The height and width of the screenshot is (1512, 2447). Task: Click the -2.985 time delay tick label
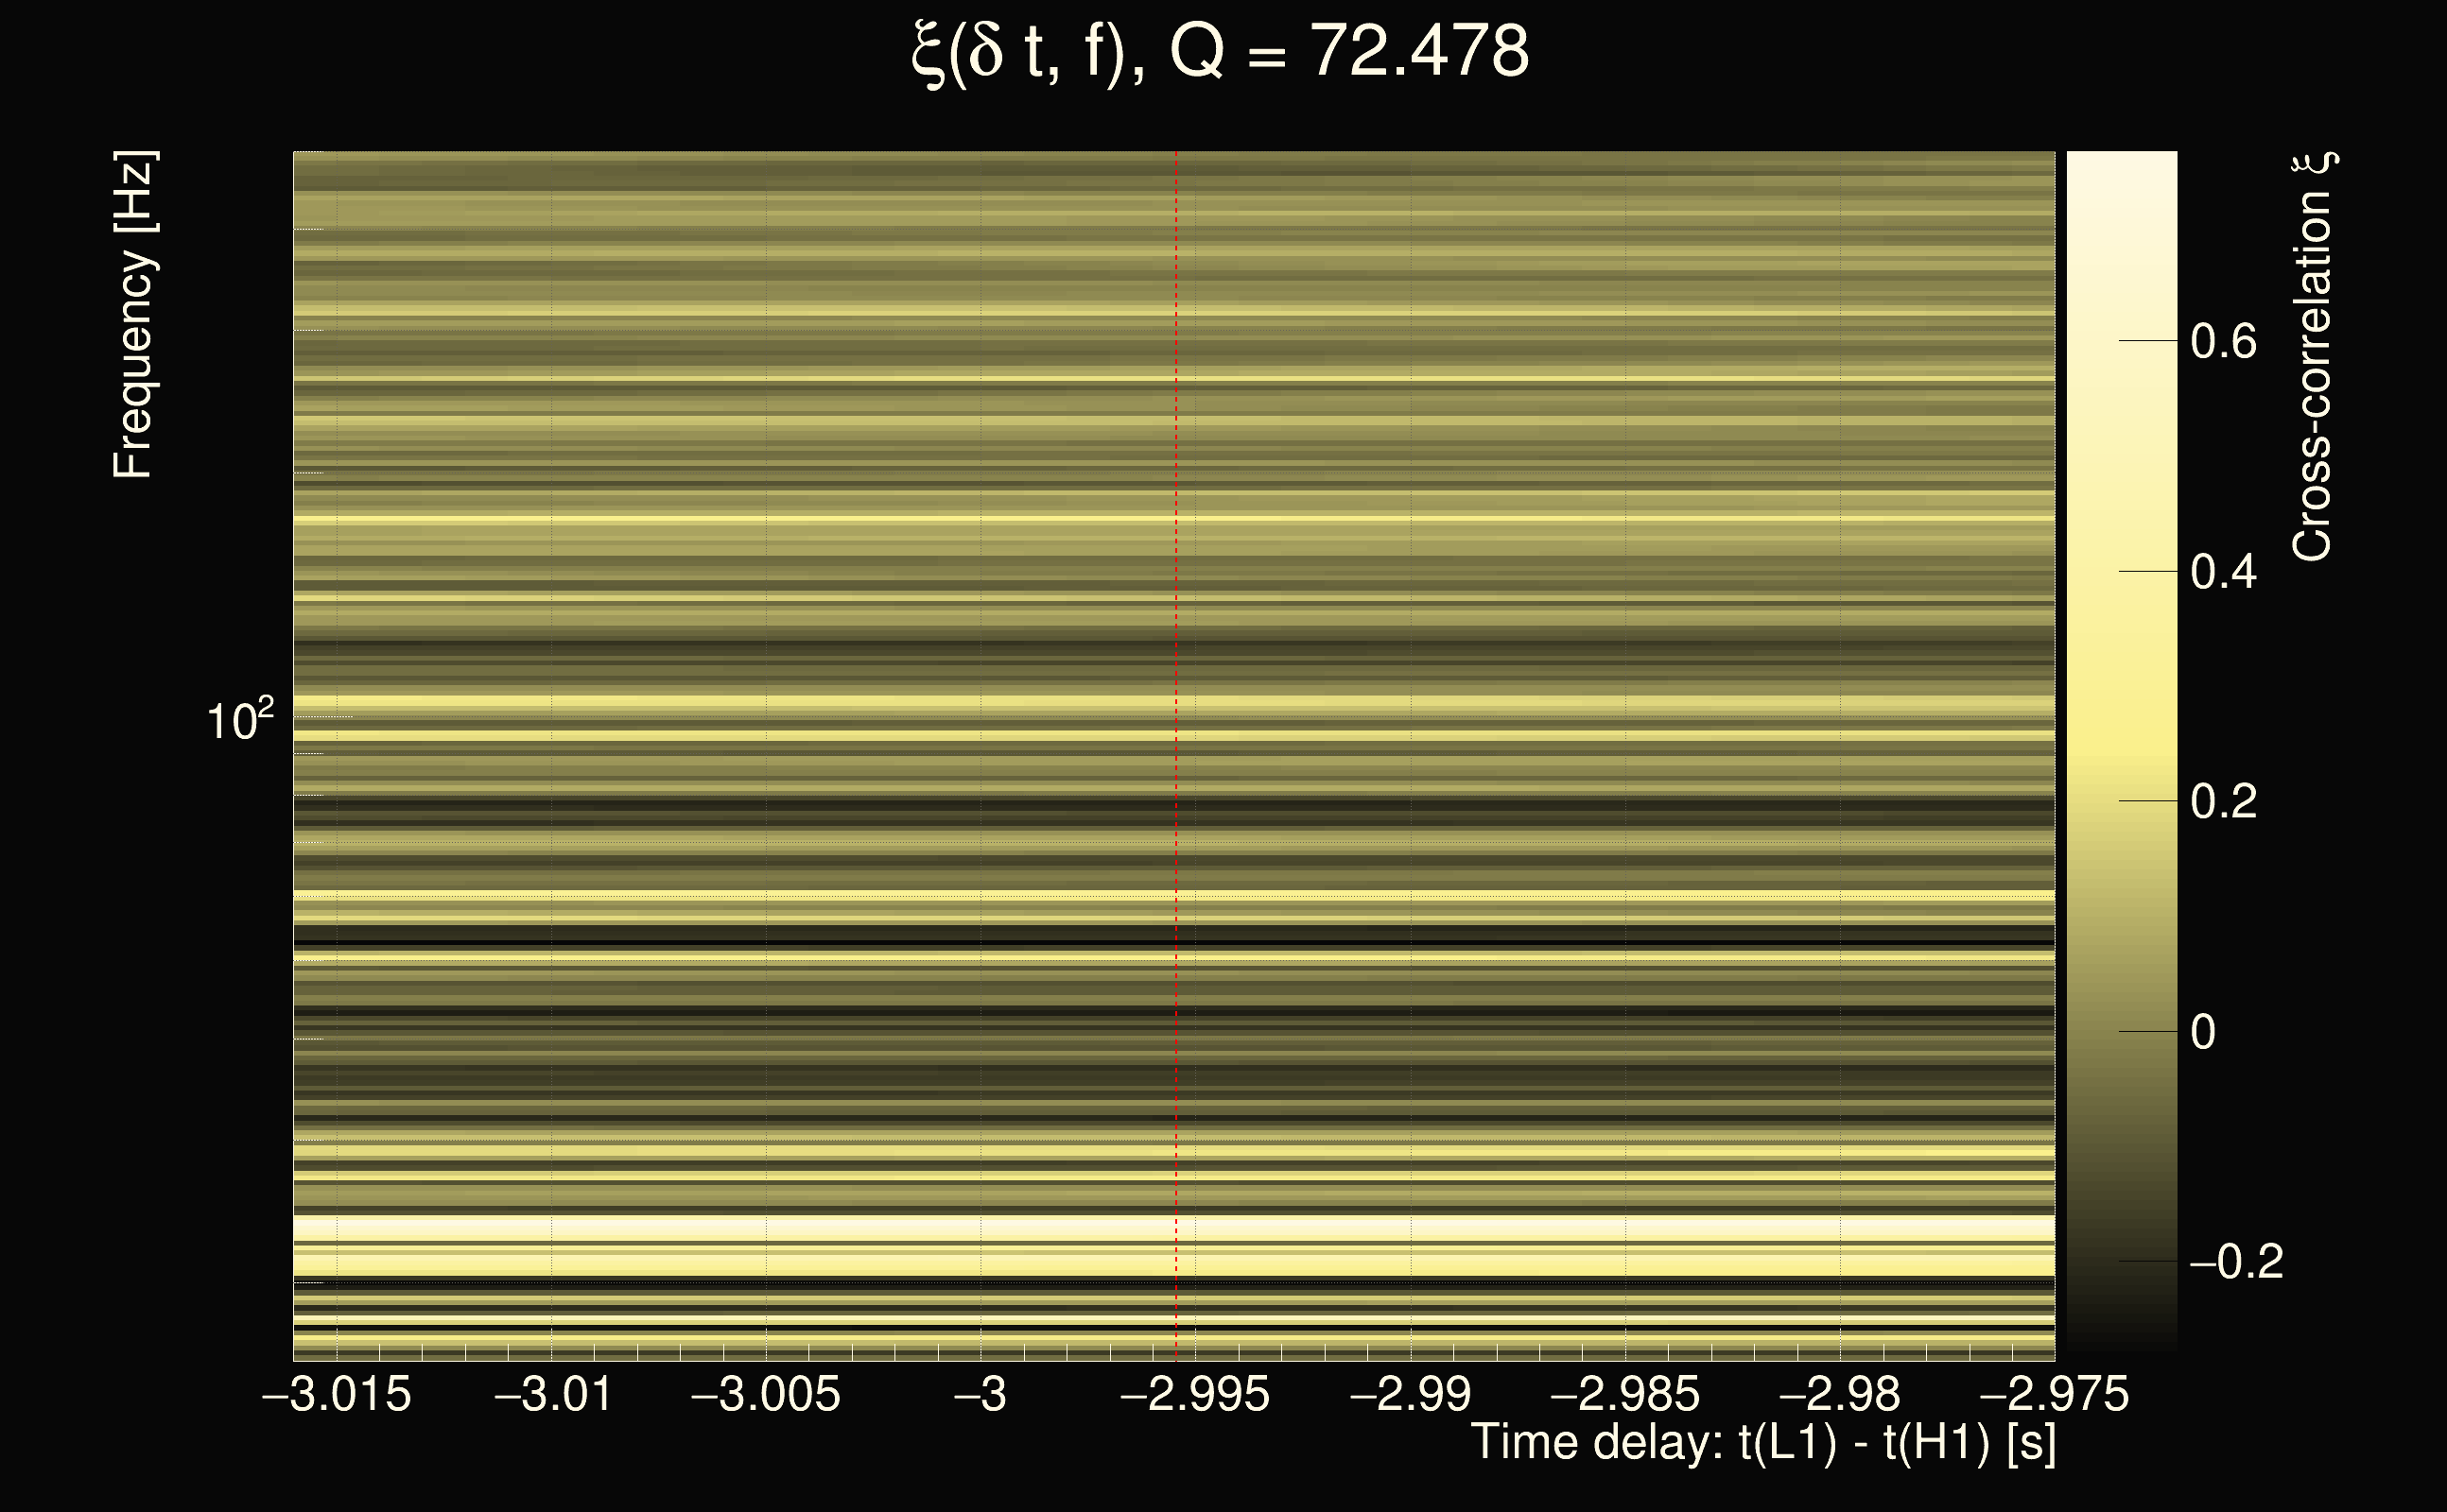coord(1624,1395)
